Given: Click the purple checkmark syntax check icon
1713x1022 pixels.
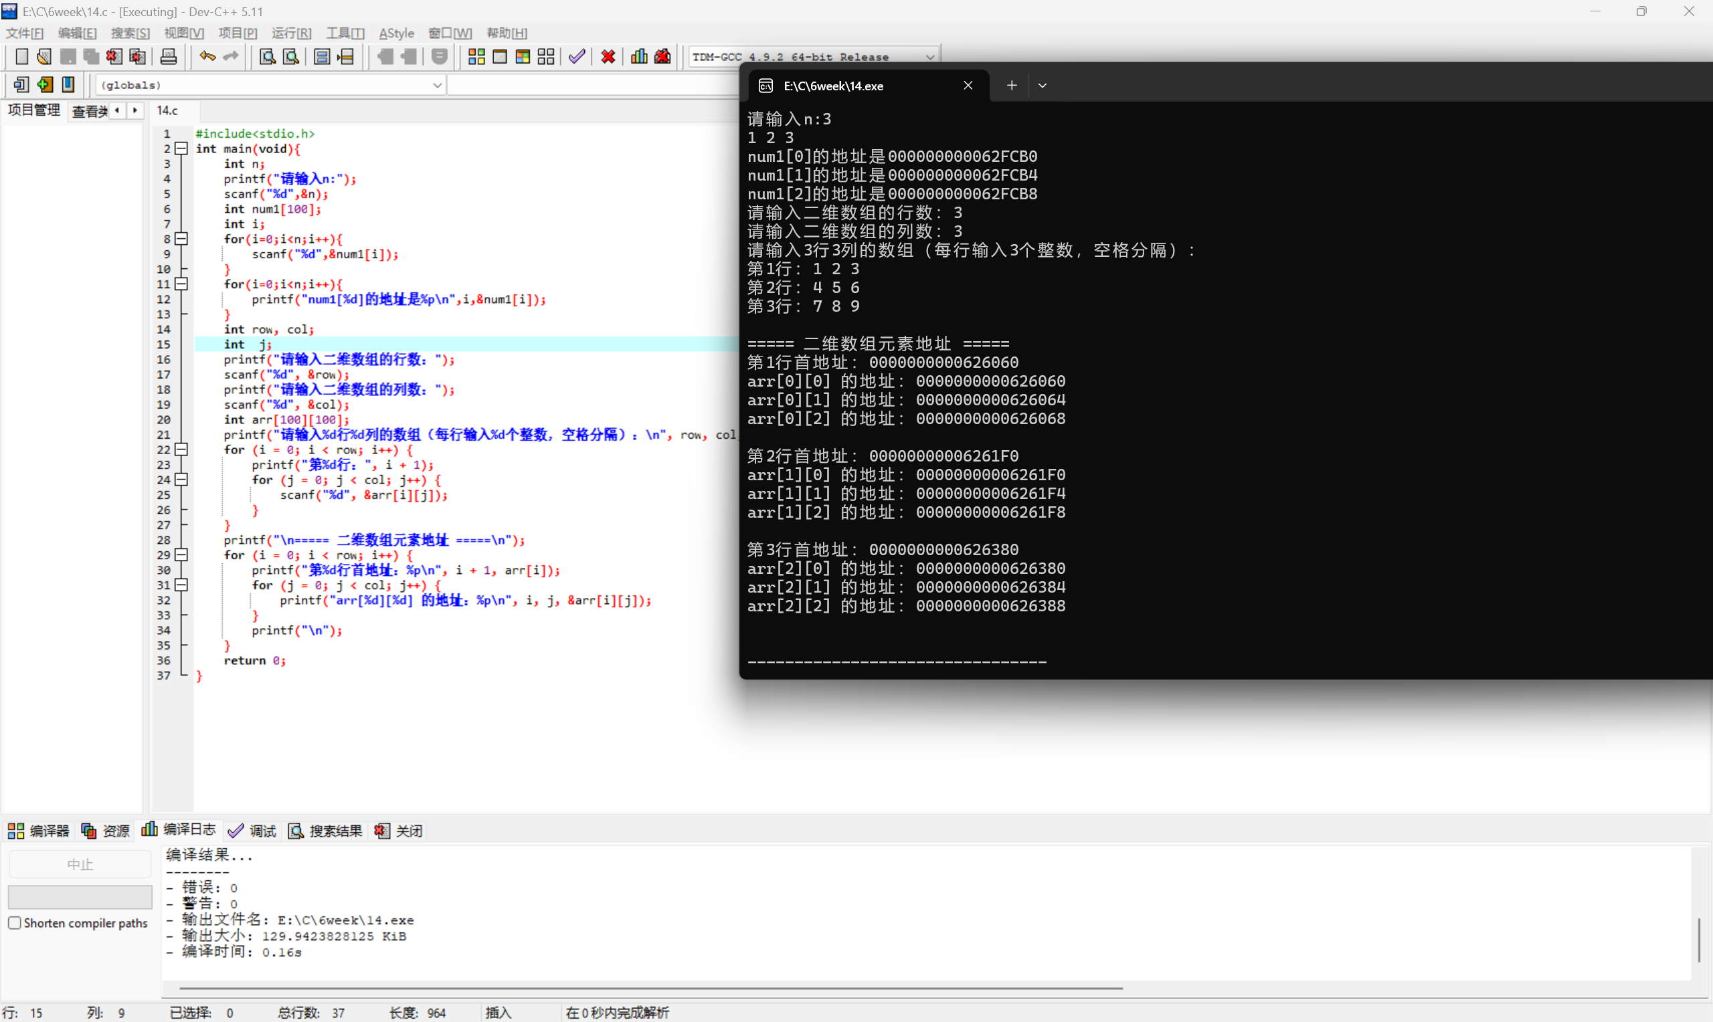Looking at the screenshot, I should (x=577, y=56).
